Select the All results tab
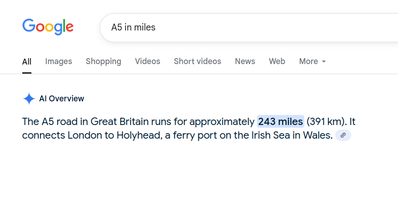Screen dimensions: 398x200 click(x=27, y=62)
